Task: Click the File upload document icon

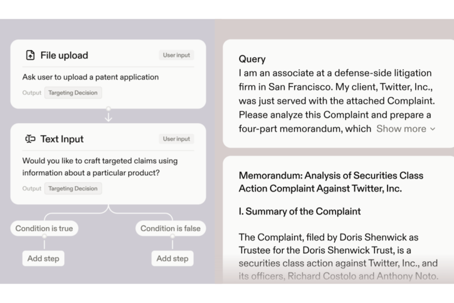Action: pyautogui.click(x=30, y=55)
